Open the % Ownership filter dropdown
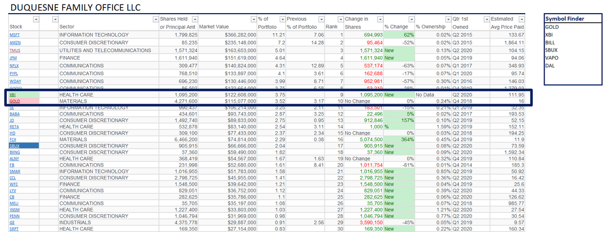 pos(448,19)
